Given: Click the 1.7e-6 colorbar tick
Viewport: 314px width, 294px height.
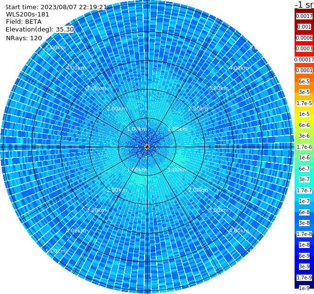Looking at the screenshot, I should 304,147.
